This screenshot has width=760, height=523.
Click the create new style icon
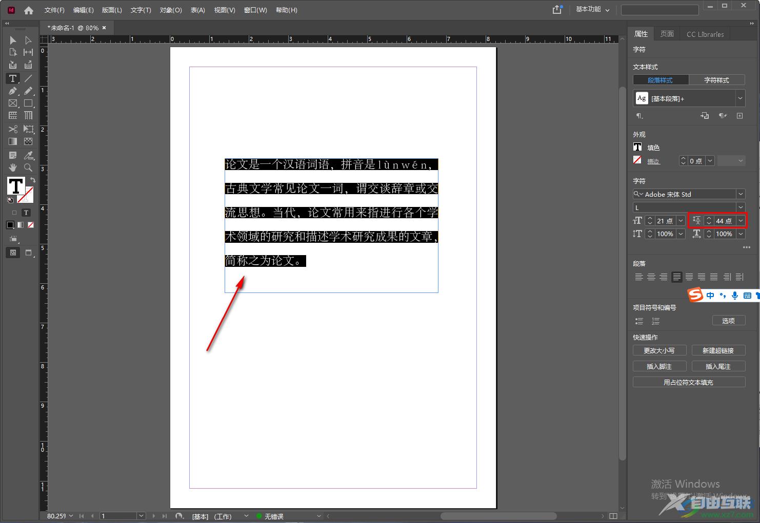(739, 116)
